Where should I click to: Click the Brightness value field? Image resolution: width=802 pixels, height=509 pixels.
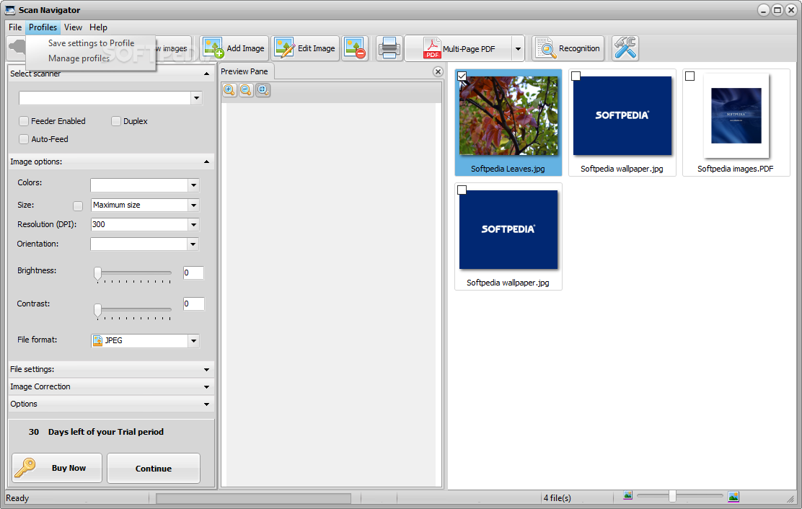[x=193, y=273]
